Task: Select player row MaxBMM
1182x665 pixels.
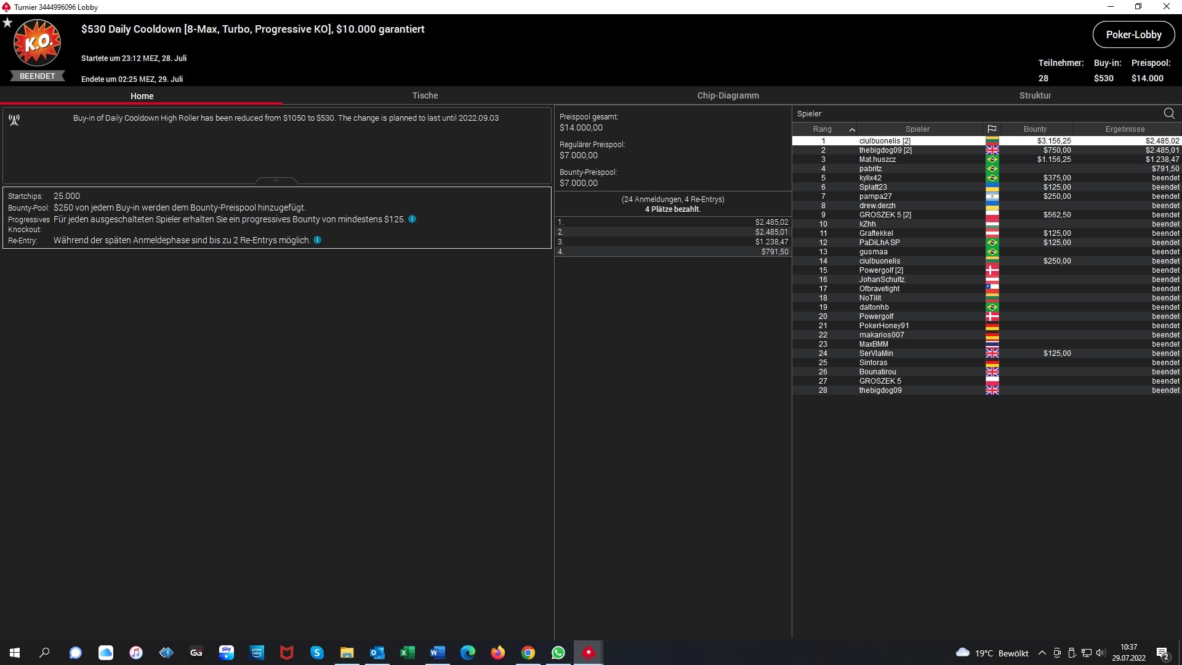Action: click(x=987, y=344)
